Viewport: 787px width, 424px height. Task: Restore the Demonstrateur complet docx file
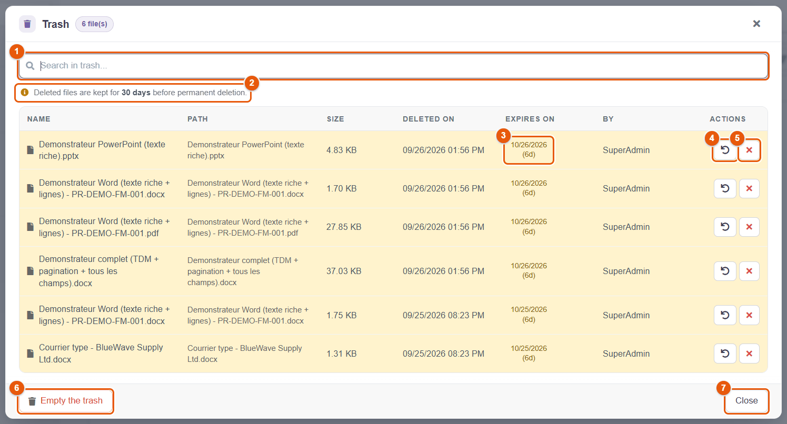tap(725, 271)
